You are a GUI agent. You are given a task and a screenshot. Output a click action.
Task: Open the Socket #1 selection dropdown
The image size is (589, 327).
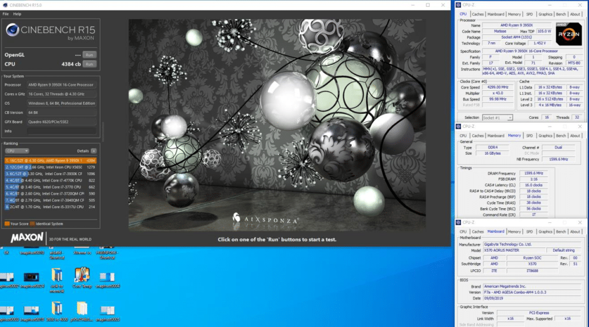(497, 118)
